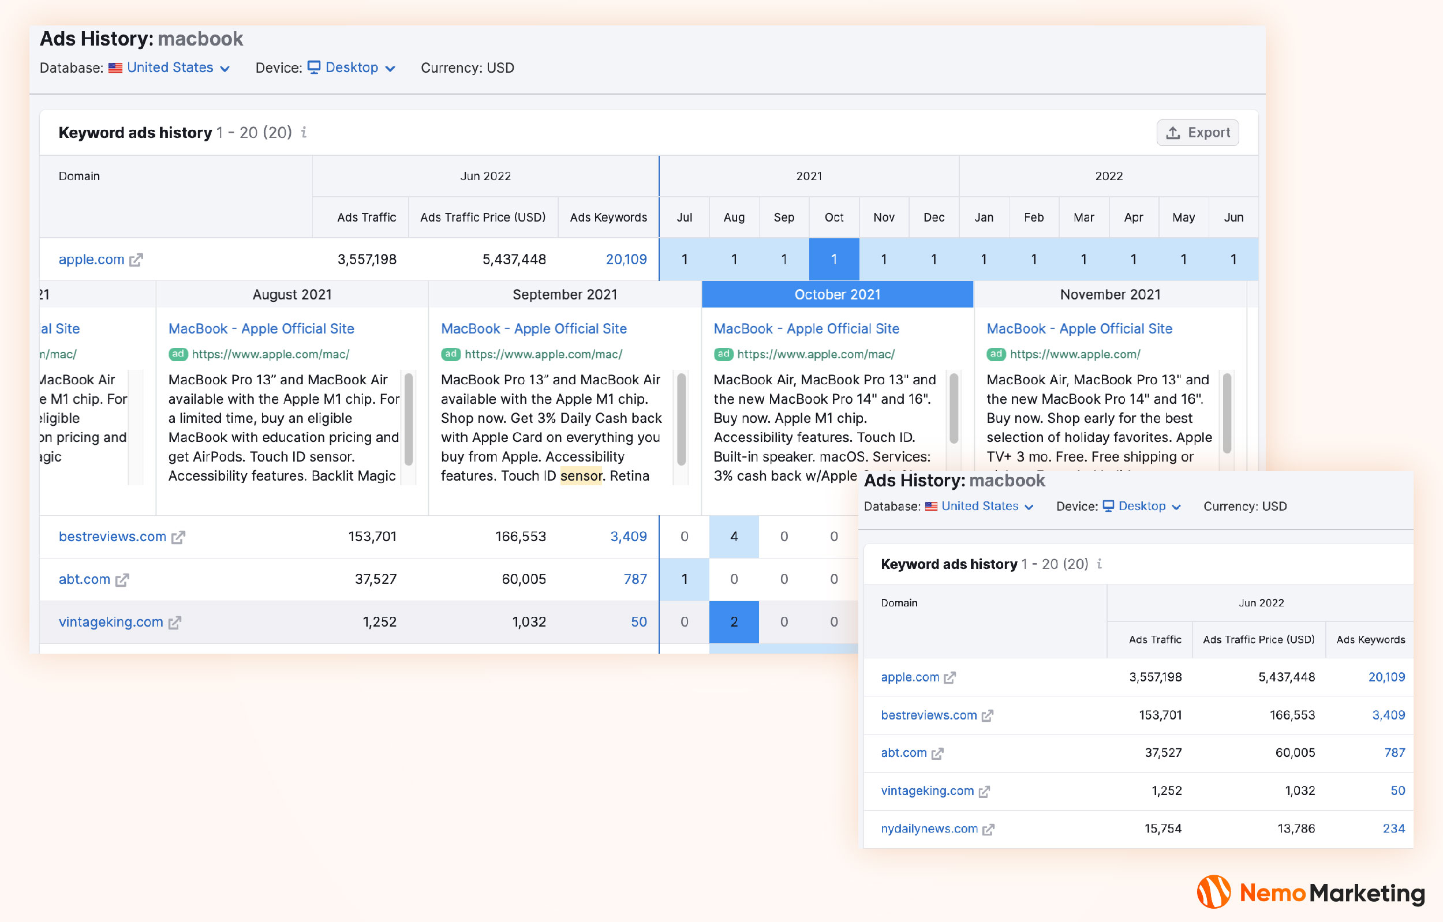Click the Export button
1443x922 pixels.
coord(1197,132)
